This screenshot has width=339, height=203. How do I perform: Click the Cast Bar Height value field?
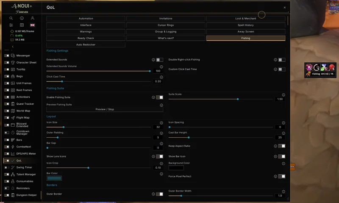tap(280, 137)
